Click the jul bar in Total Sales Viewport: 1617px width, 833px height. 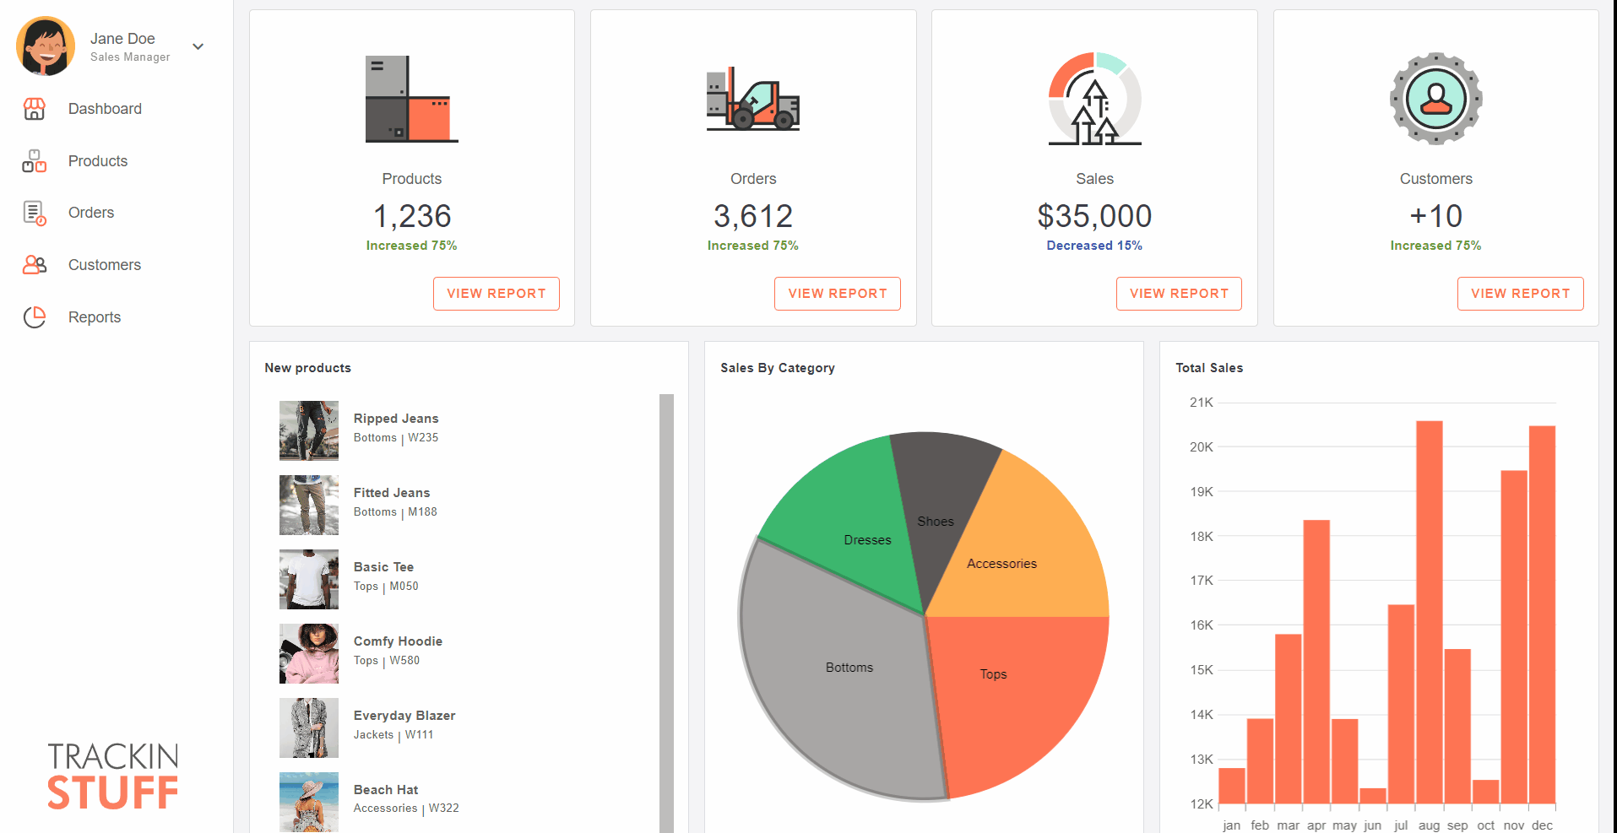coord(1402,704)
